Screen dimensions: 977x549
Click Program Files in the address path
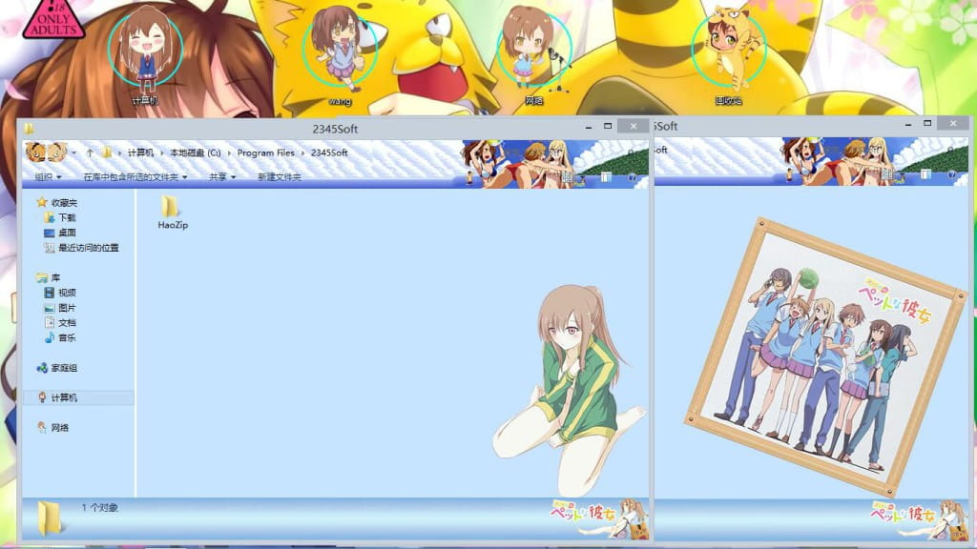click(266, 152)
